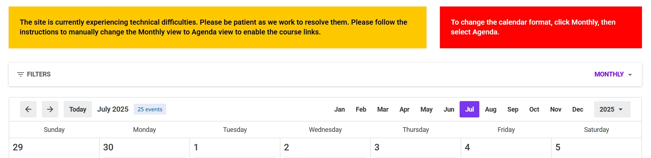This screenshot has width=651, height=158.
Task: Click the July 4 day cell
Action: tap(506, 148)
